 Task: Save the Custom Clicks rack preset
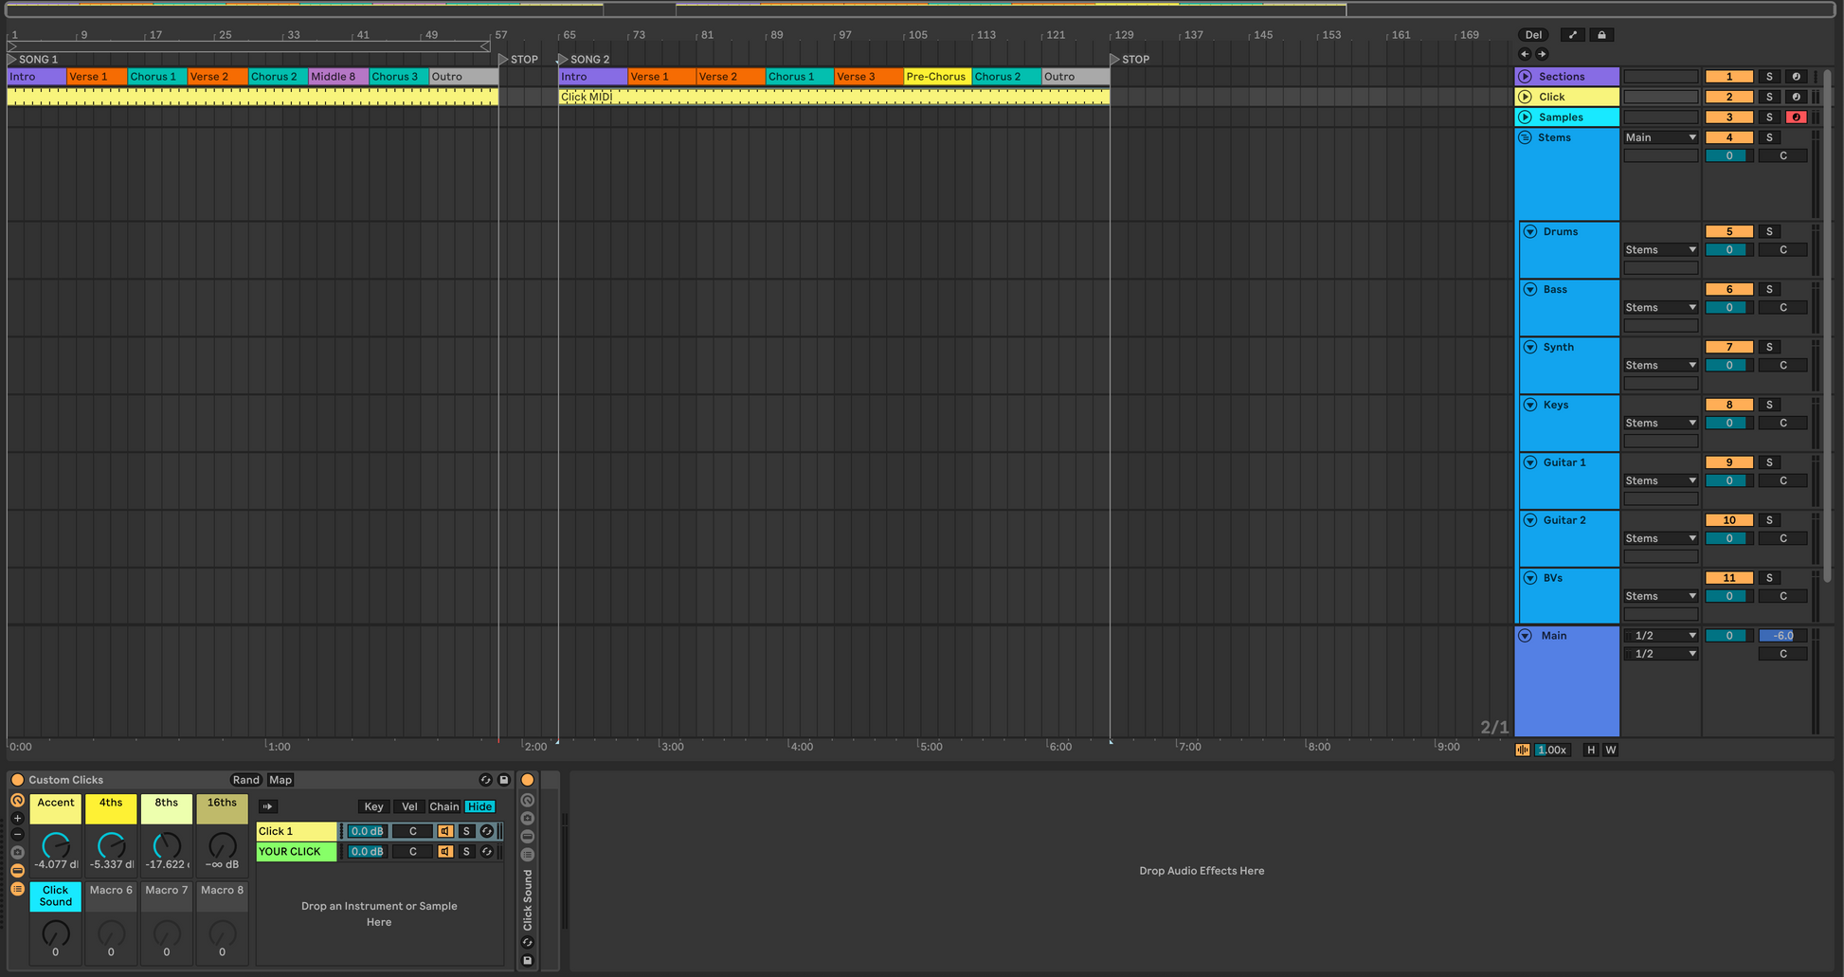(504, 780)
